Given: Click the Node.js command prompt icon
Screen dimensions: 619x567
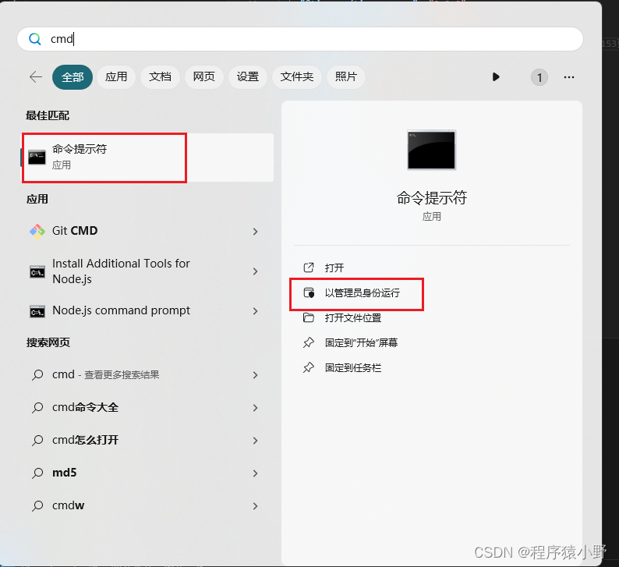Looking at the screenshot, I should [x=37, y=311].
